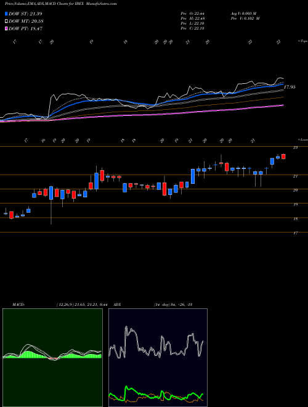
Task: Click inside the dark blue ADX indicator panel
Action: [x=158, y=358]
